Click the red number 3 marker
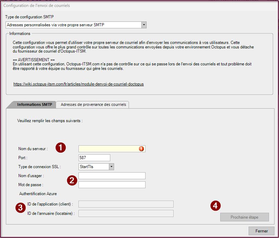This screenshot has height=238, width=279. tap(20, 208)
